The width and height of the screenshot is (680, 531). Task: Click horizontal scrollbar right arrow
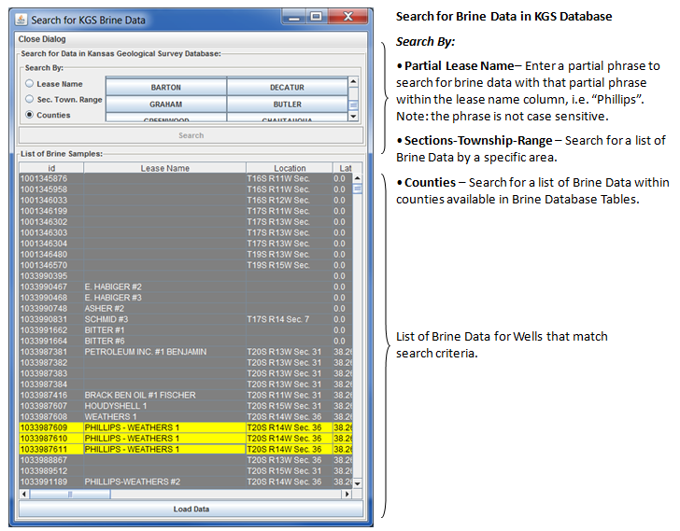click(x=347, y=494)
